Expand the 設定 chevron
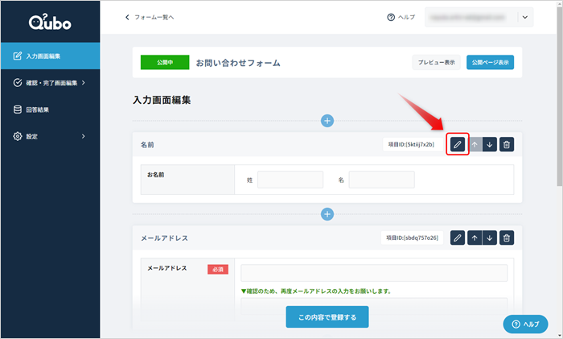The width and height of the screenshot is (563, 339). (x=84, y=136)
